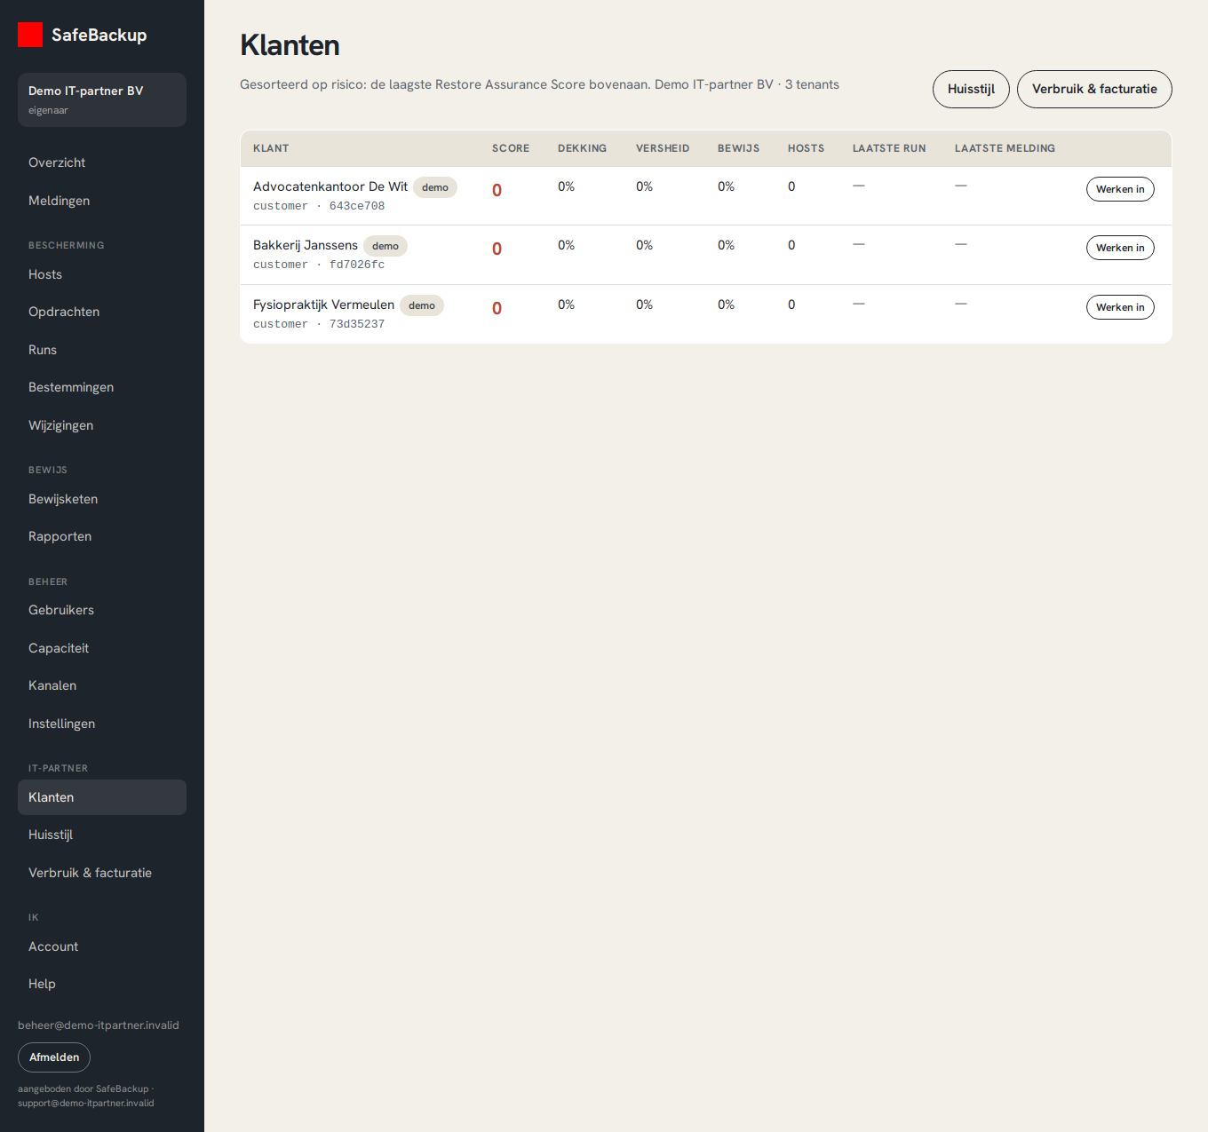Click the demo badge next to Fysiopraktijk Vermeulen
The height and width of the screenshot is (1132, 1208).
(422, 305)
